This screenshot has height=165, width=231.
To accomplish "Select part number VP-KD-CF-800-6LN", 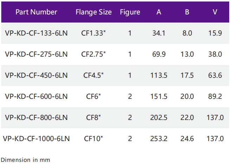I will click(36, 118).
